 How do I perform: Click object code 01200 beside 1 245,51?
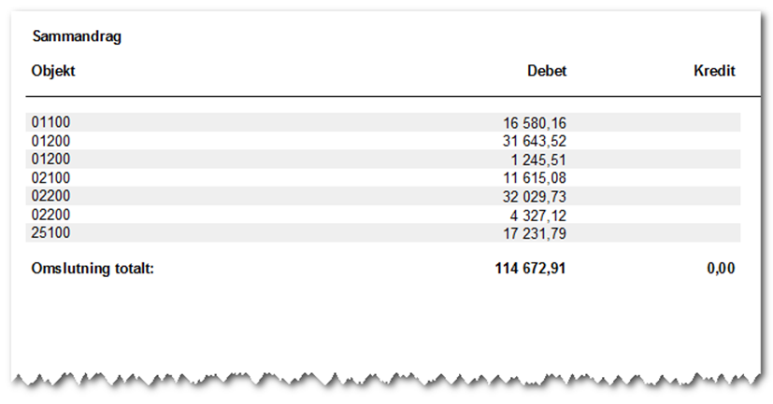click(x=50, y=159)
